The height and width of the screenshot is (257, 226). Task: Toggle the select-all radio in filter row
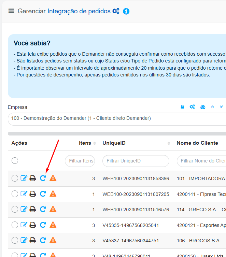point(15,160)
